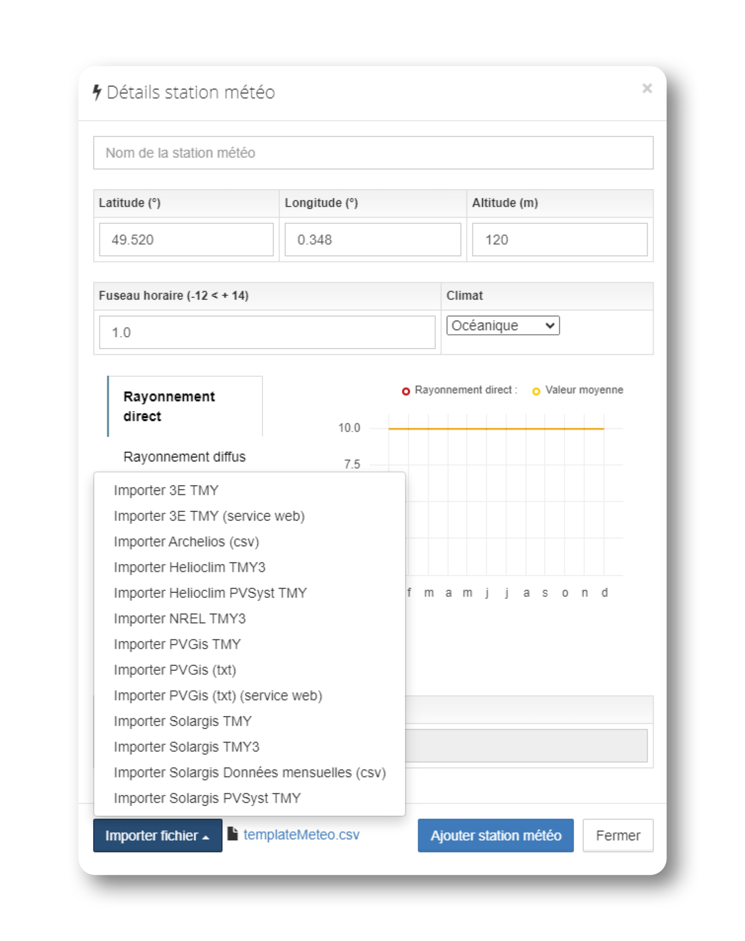The height and width of the screenshot is (941, 745).
Task: Open the Climat dropdown showing Océanique
Action: (503, 325)
